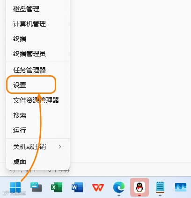Select 终端 in the menu
The image size is (191, 198).
pyautogui.click(x=38, y=39)
